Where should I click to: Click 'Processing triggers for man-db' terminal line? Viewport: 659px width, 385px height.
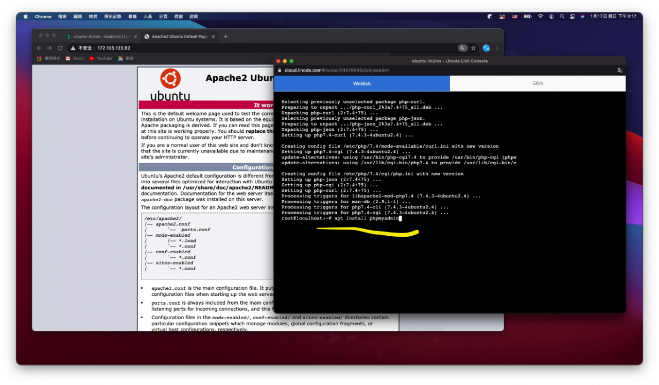pos(347,202)
